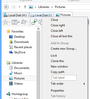Select Libraries in the address path

[44, 7]
